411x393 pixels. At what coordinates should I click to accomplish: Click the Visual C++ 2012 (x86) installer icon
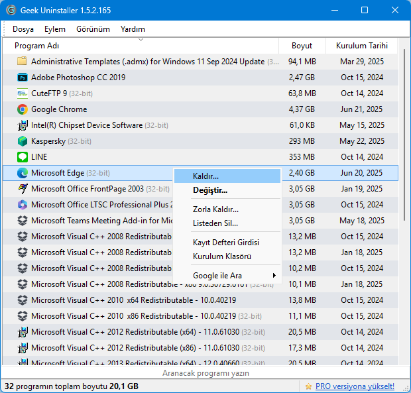point(23,348)
